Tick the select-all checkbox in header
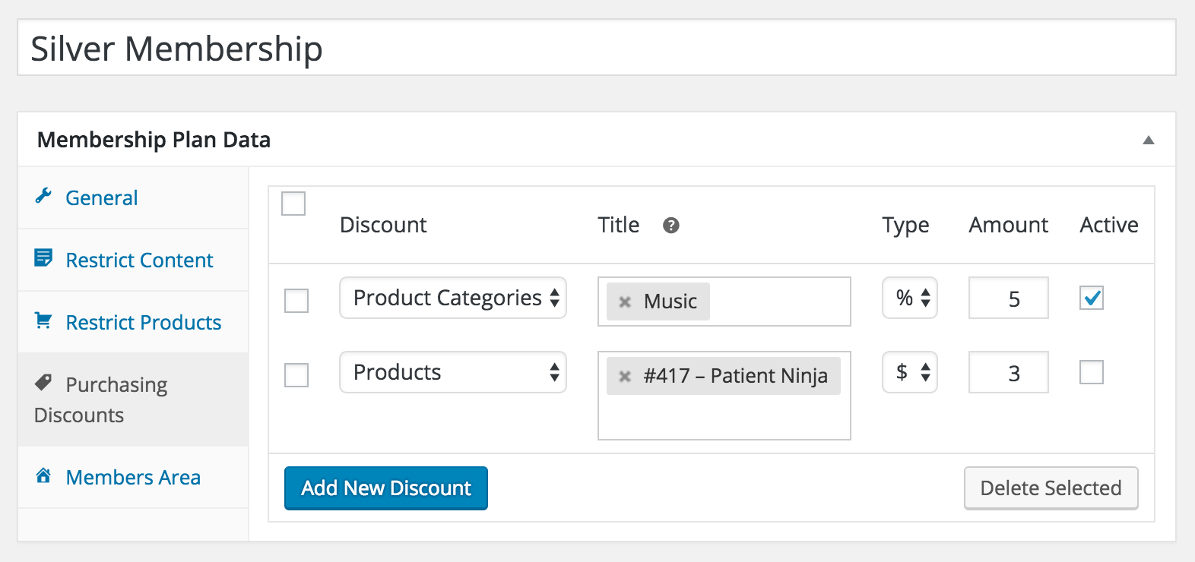 (293, 204)
